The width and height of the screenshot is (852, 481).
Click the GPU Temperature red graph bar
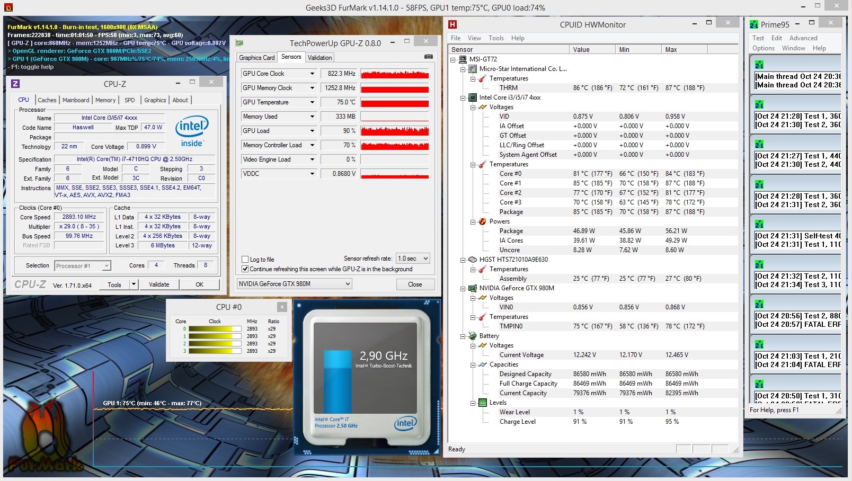[395, 102]
